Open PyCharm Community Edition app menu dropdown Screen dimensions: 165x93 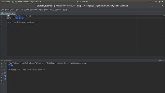click(27, 2)
